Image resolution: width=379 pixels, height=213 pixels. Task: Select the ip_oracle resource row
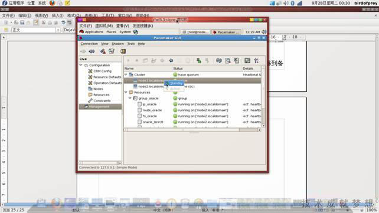point(192,104)
